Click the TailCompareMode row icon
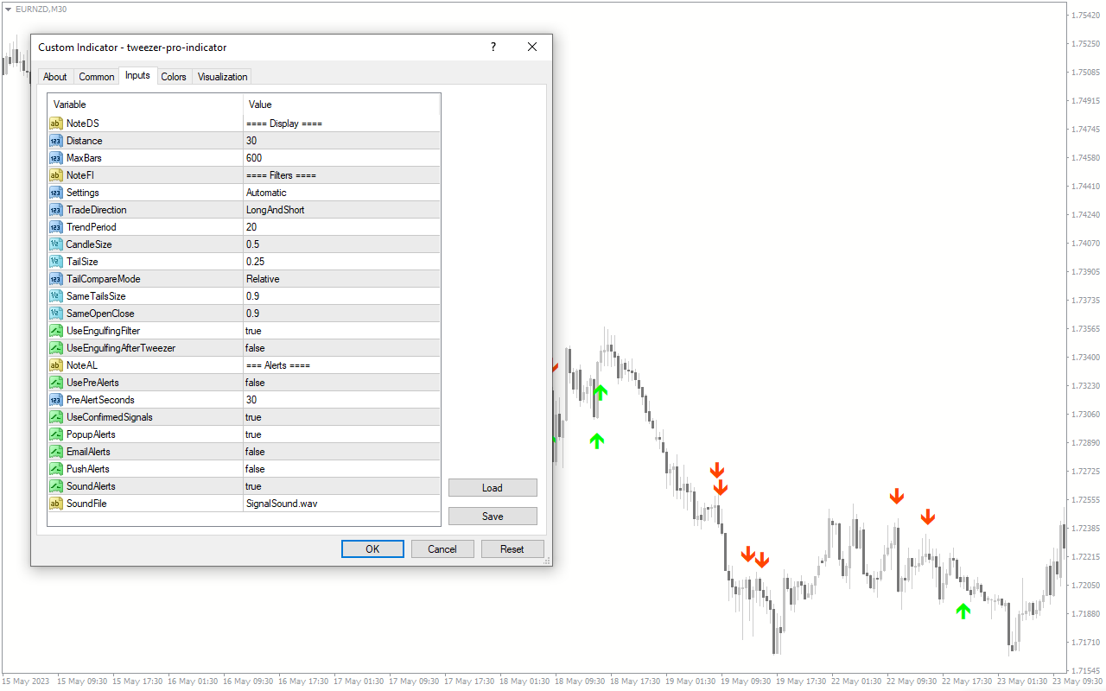 click(x=56, y=279)
